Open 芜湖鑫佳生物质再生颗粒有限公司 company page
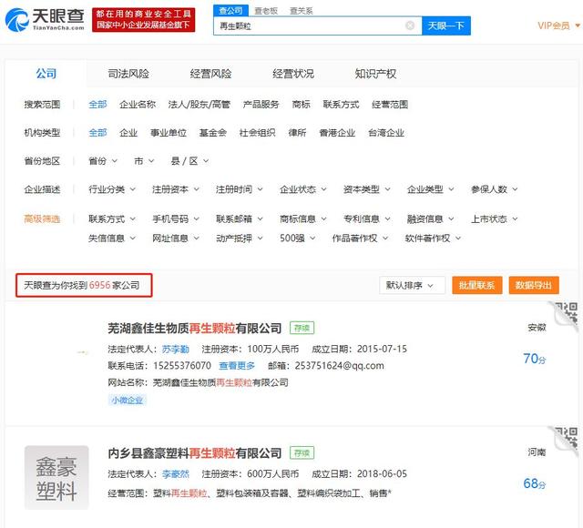Screen dimensions: 583x528 coord(194,329)
